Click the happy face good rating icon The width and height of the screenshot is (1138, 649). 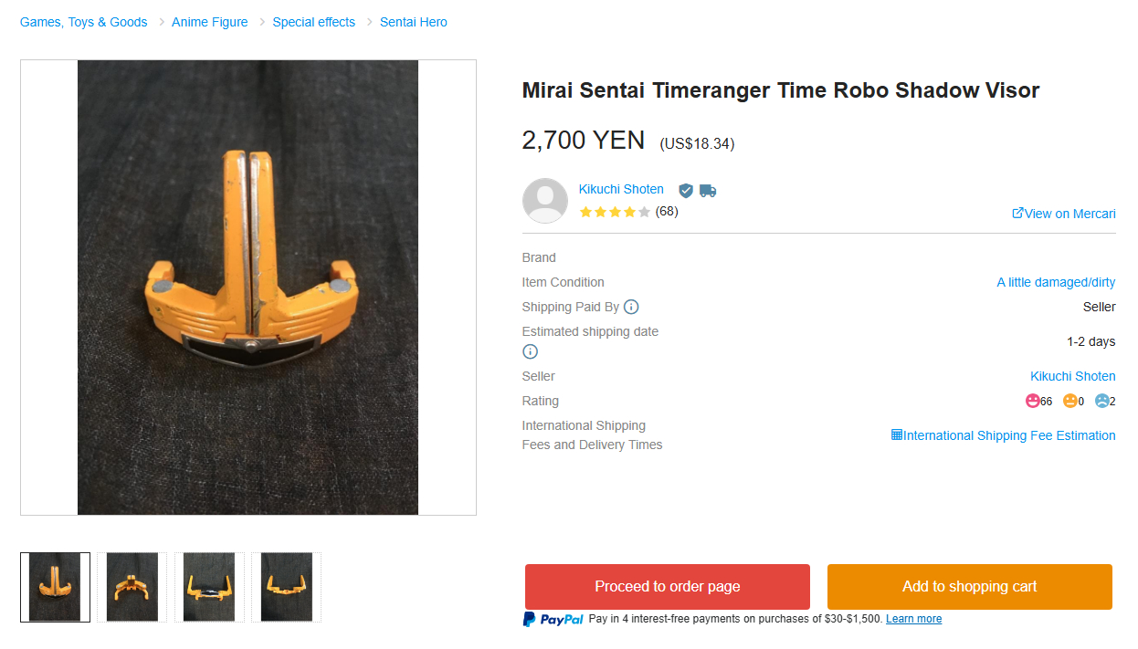tap(1033, 401)
